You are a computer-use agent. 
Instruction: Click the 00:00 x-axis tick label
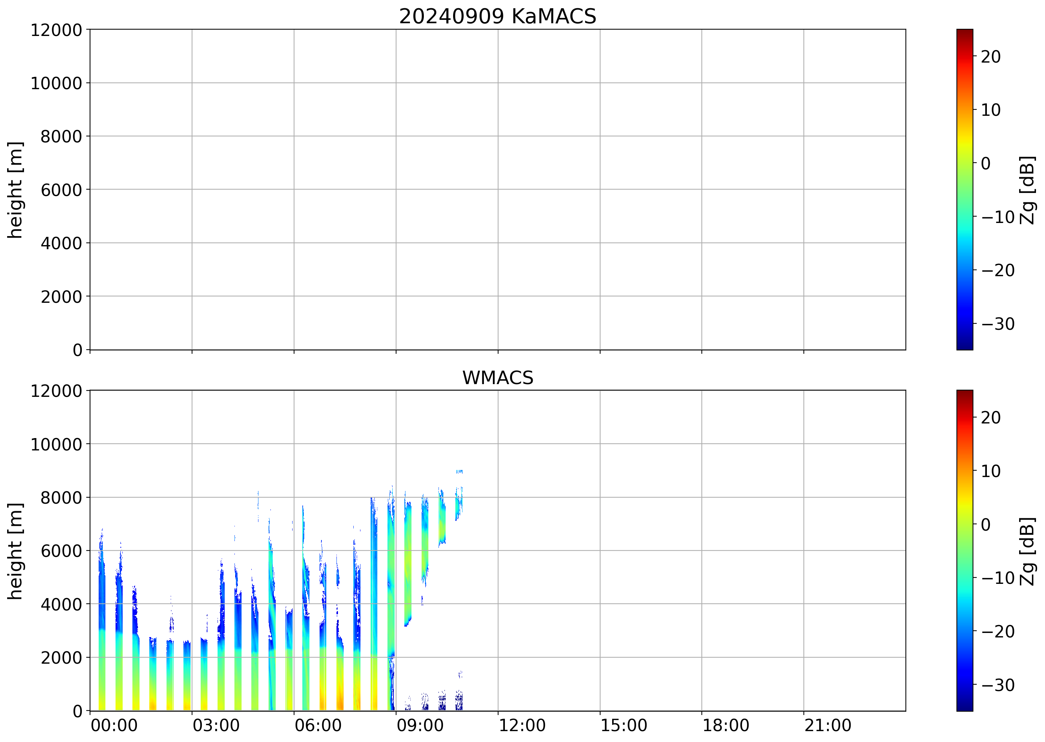[114, 726]
